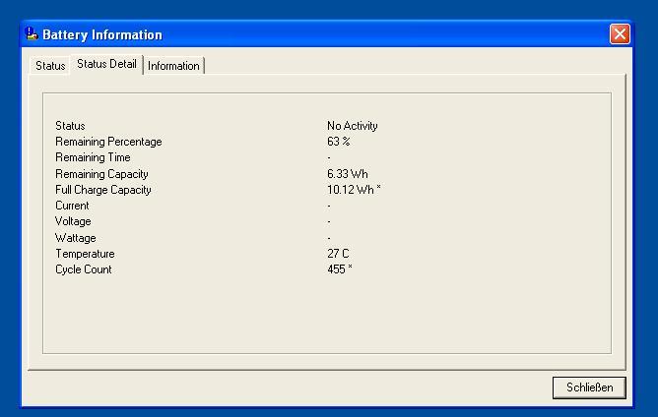Click the 'Remaining Percentage' label
This screenshot has width=658, height=417.
click(x=108, y=142)
